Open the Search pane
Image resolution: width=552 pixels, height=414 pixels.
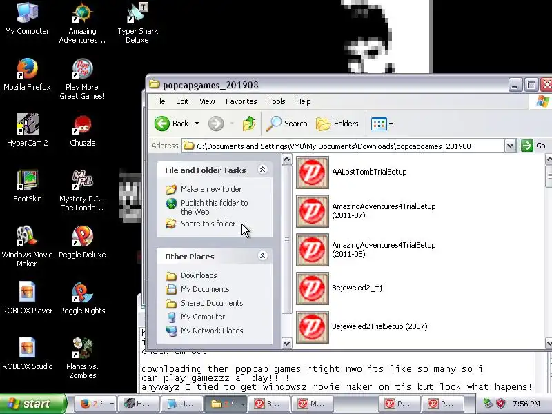(287, 124)
